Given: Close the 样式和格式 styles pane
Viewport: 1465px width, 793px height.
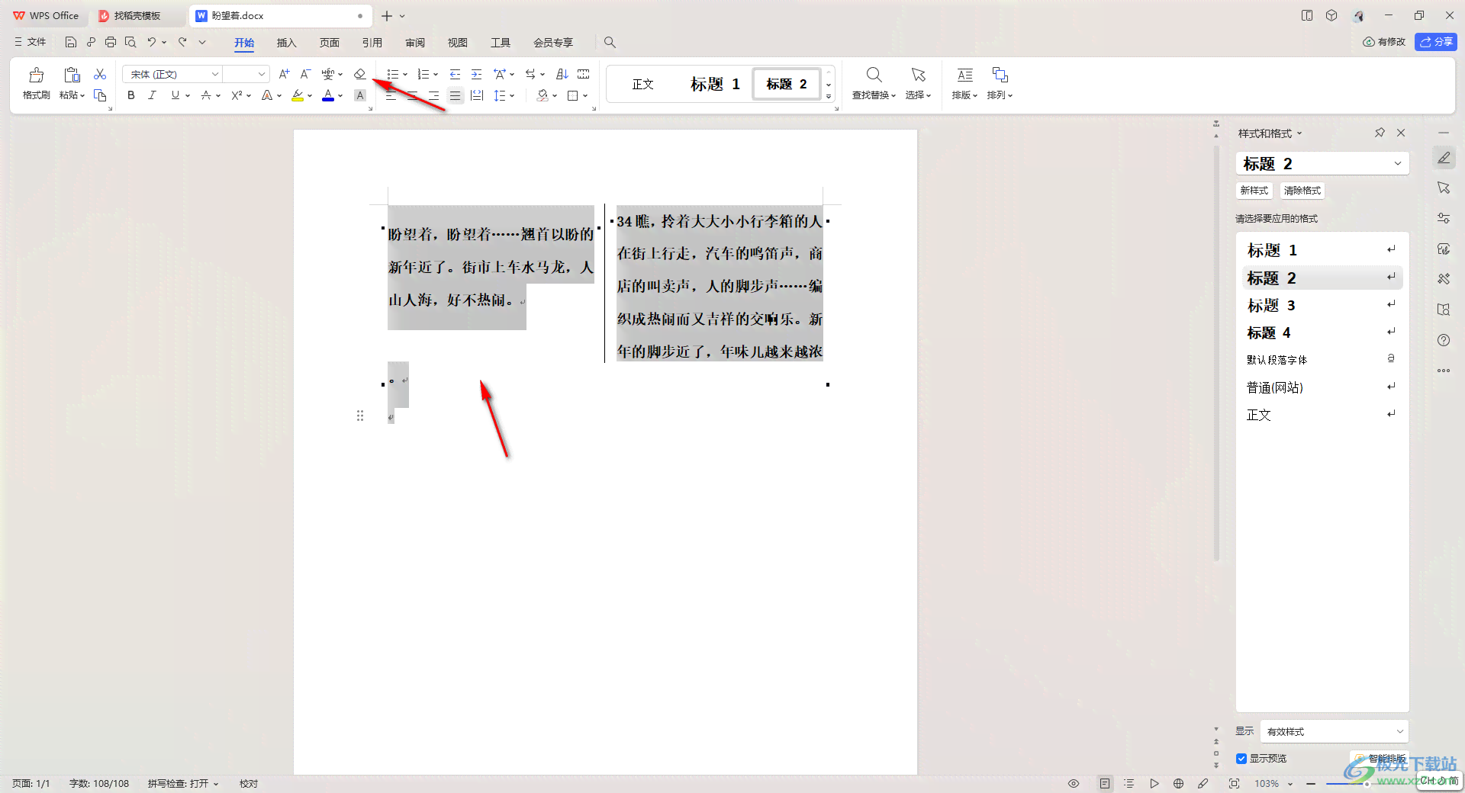Looking at the screenshot, I should [x=1401, y=133].
